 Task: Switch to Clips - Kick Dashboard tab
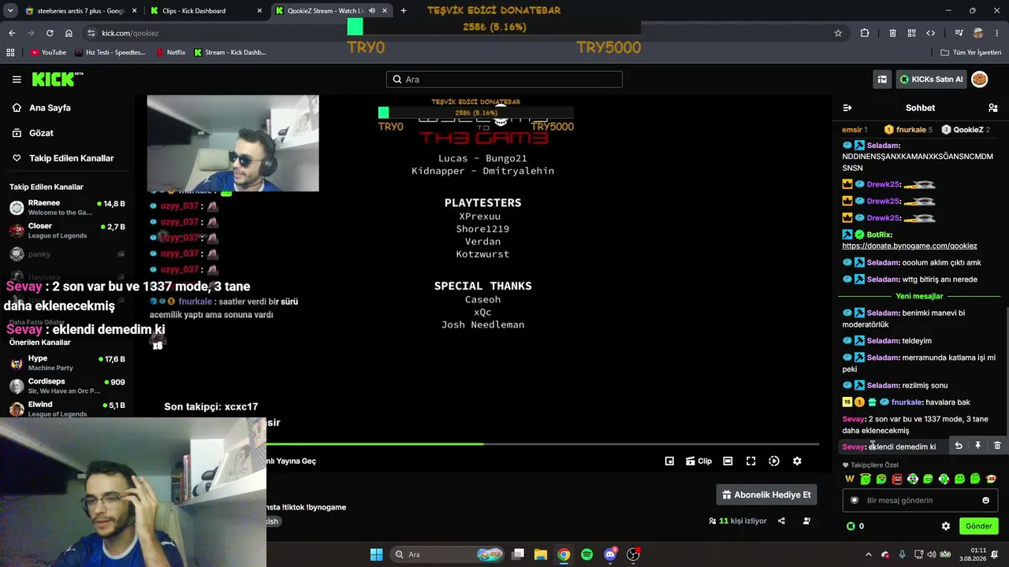(x=204, y=11)
